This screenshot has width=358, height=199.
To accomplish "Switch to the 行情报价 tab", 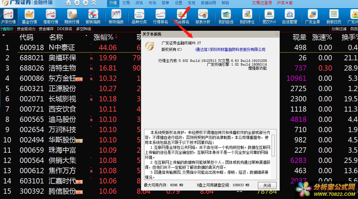I will click(x=7, y=29).
